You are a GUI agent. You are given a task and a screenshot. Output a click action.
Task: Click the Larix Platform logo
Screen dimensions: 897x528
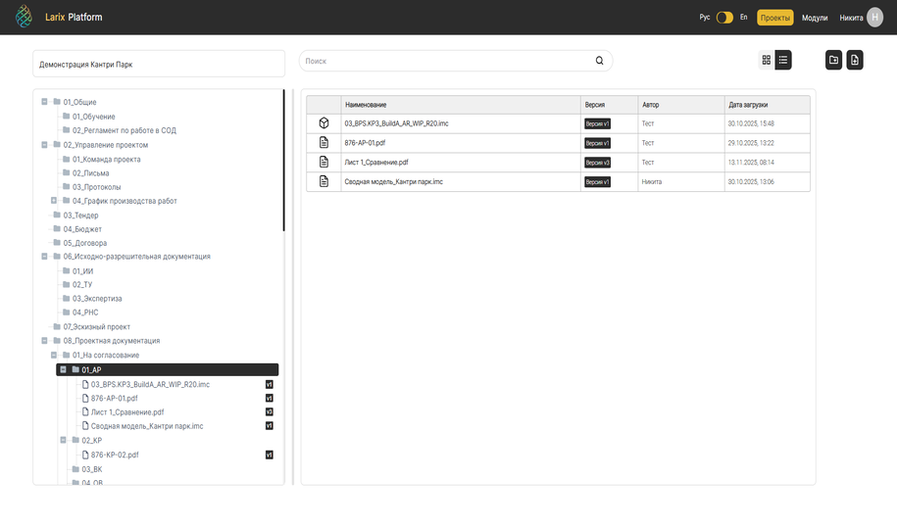point(25,17)
